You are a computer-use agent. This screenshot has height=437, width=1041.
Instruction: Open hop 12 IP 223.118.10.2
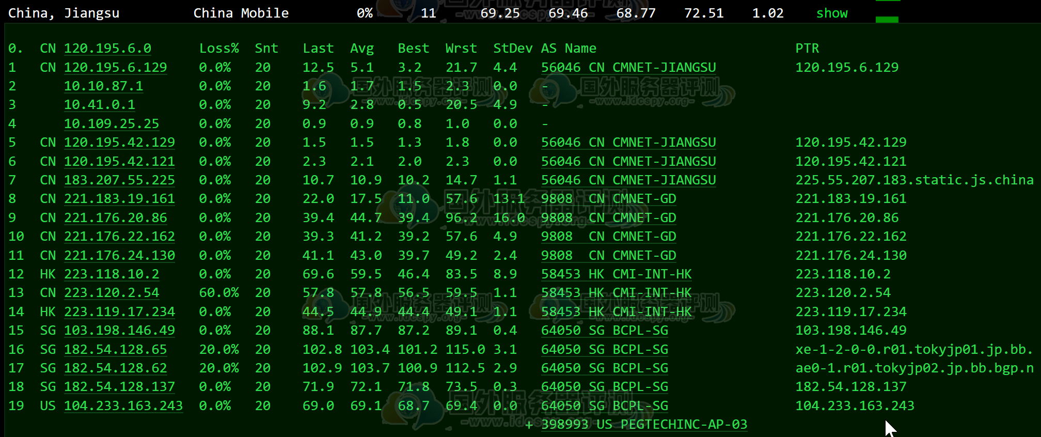click(112, 274)
